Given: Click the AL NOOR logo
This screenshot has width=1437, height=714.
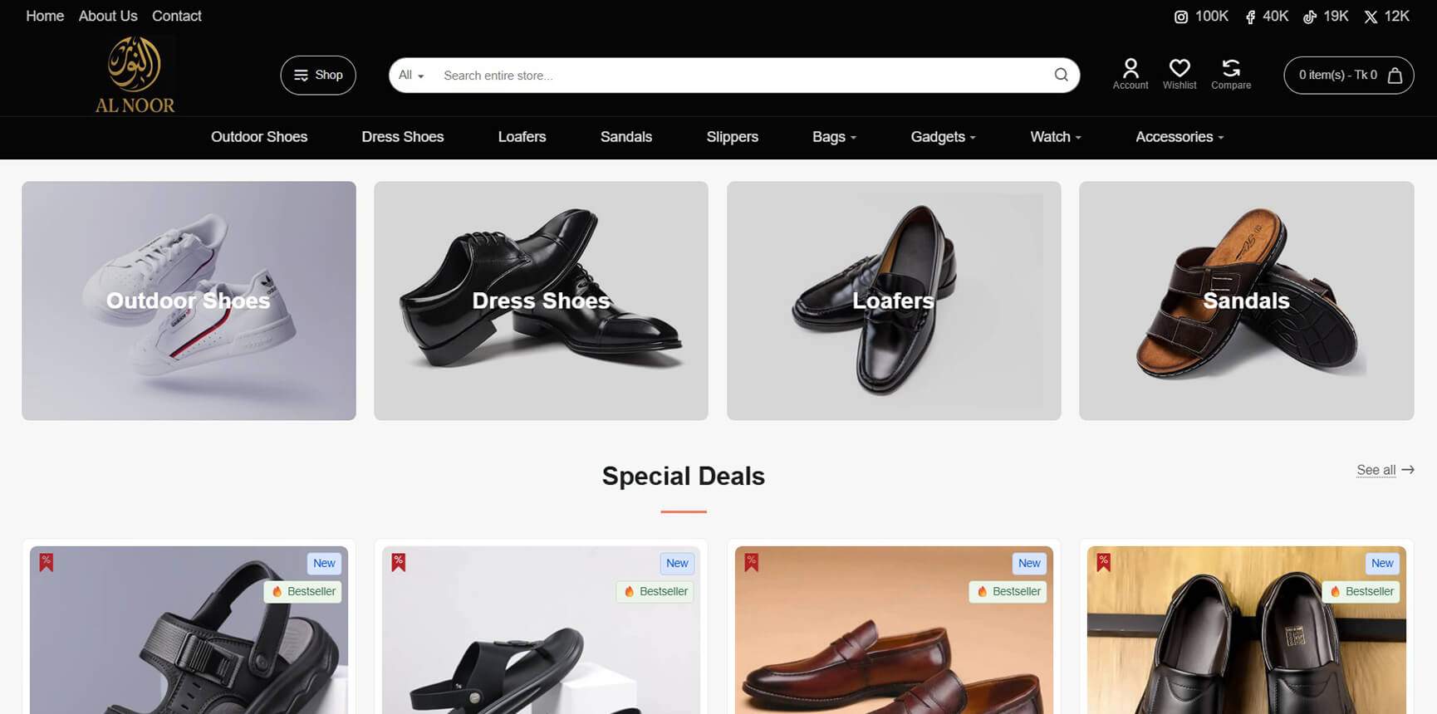Looking at the screenshot, I should pyautogui.click(x=135, y=75).
